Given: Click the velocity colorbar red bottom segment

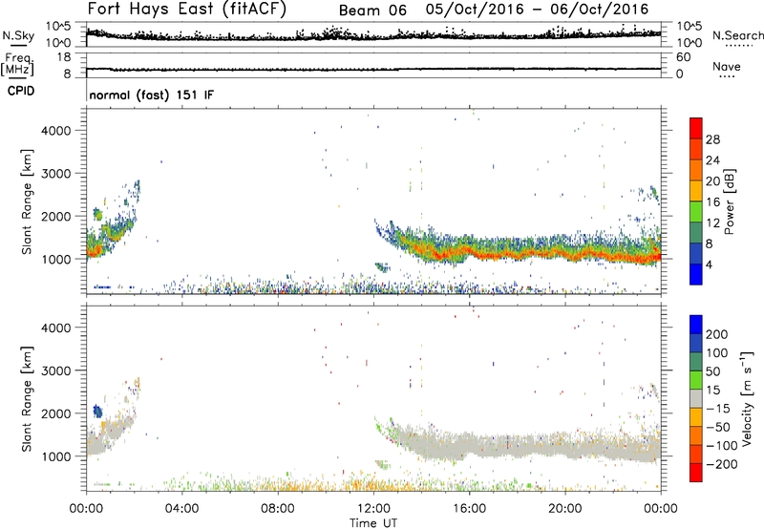Looking at the screenshot, I should (696, 473).
